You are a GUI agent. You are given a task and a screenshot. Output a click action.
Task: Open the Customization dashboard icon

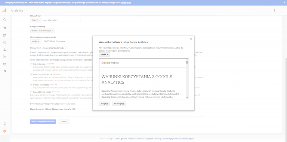click(x=5, y=35)
